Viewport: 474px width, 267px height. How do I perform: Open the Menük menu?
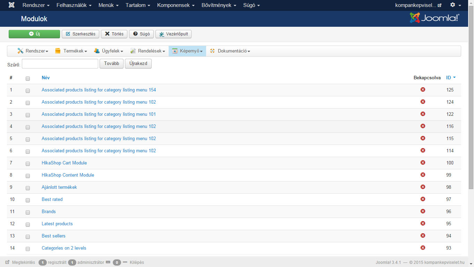pyautogui.click(x=108, y=5)
